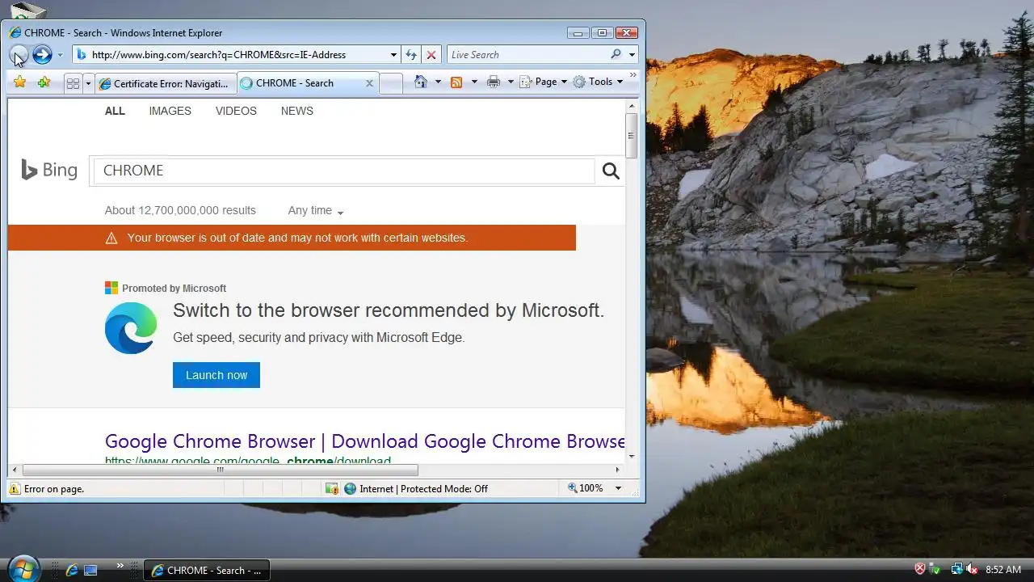1034x582 pixels.
Task: Expand Quick Launch overflow chevron
Action: 120,566
